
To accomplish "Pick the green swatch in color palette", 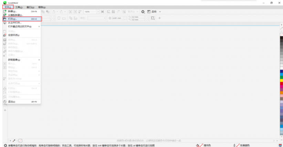I will pos(281,77).
